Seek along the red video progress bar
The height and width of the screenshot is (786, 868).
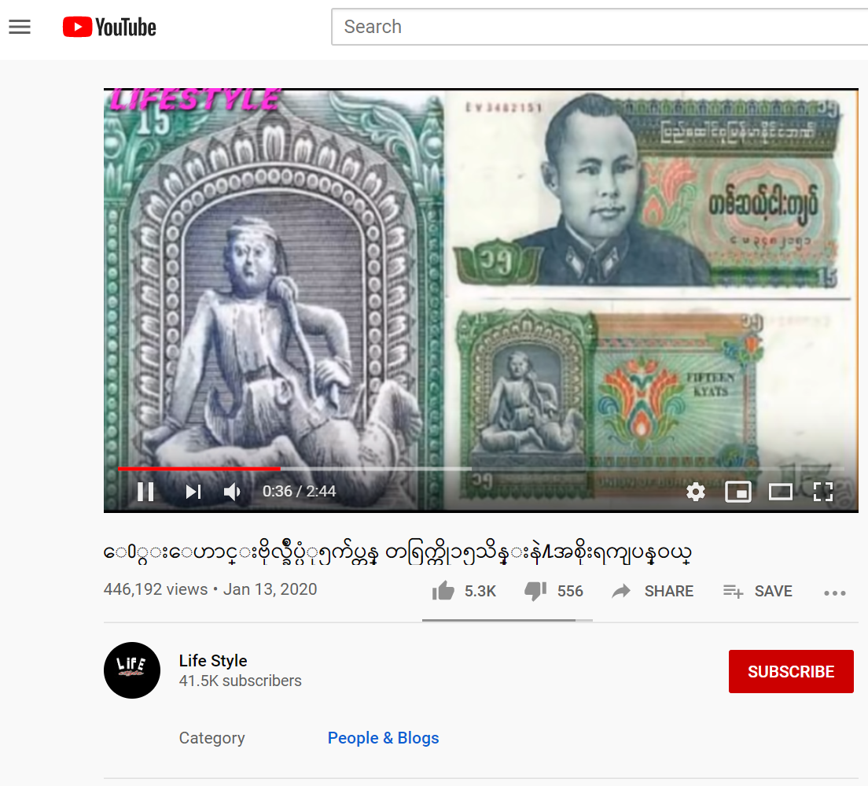(x=480, y=469)
